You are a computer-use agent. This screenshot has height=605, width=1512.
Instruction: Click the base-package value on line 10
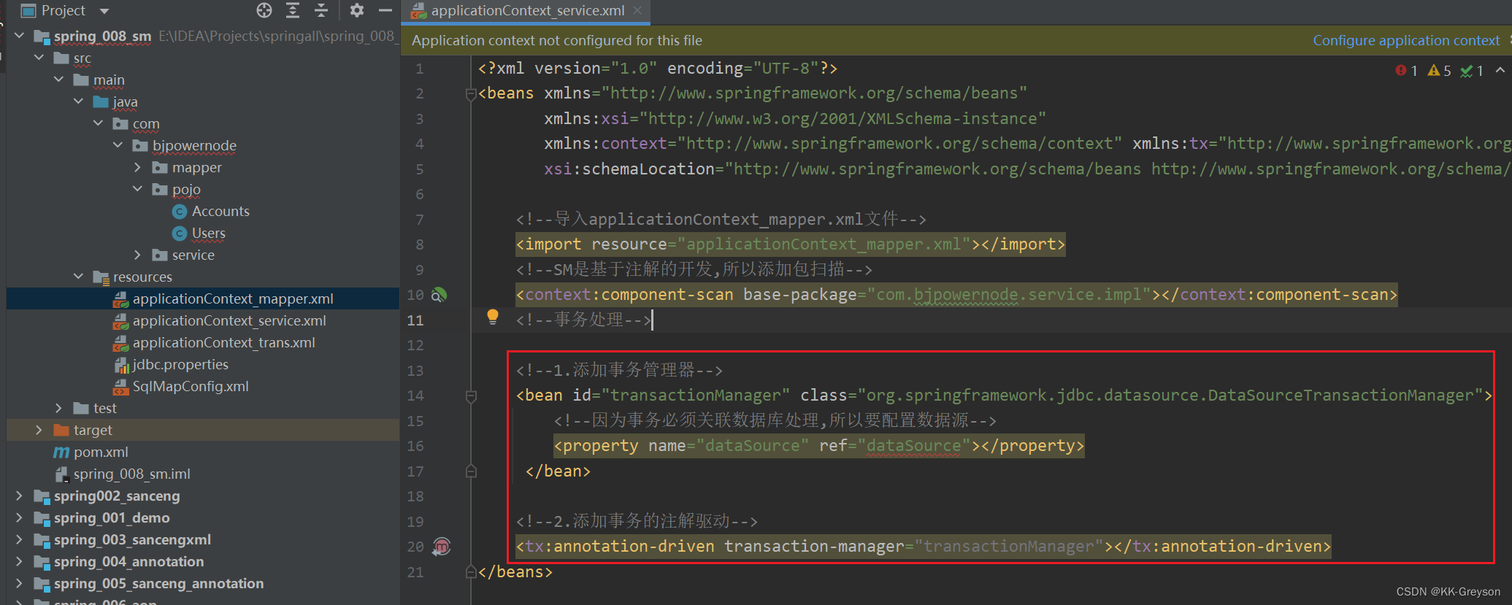click(x=1009, y=295)
